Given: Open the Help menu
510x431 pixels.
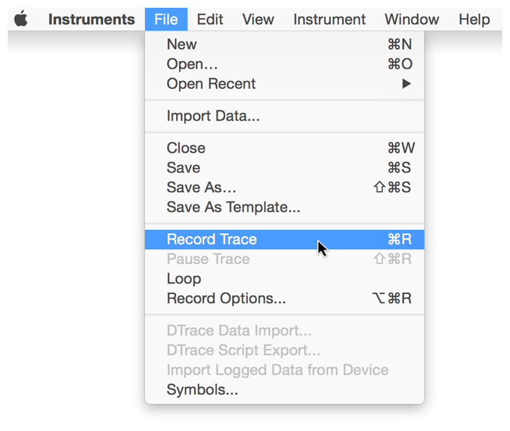Looking at the screenshot, I should [474, 19].
